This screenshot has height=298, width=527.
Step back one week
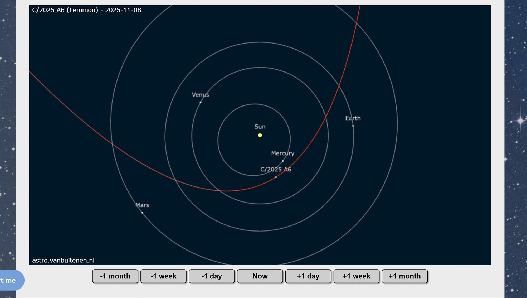click(163, 276)
